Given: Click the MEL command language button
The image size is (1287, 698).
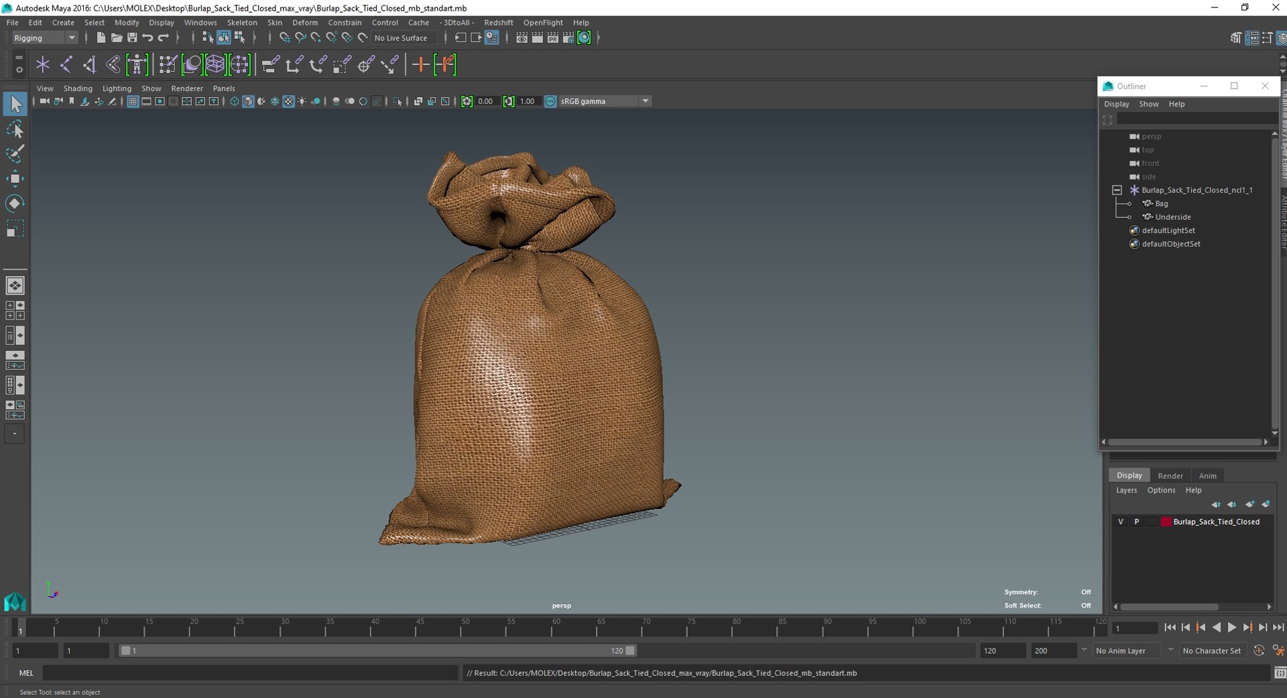Looking at the screenshot, I should 26,673.
